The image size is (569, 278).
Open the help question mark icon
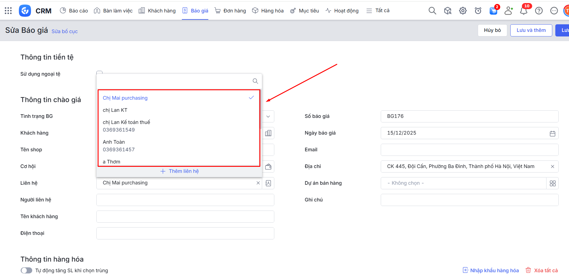[x=539, y=11]
